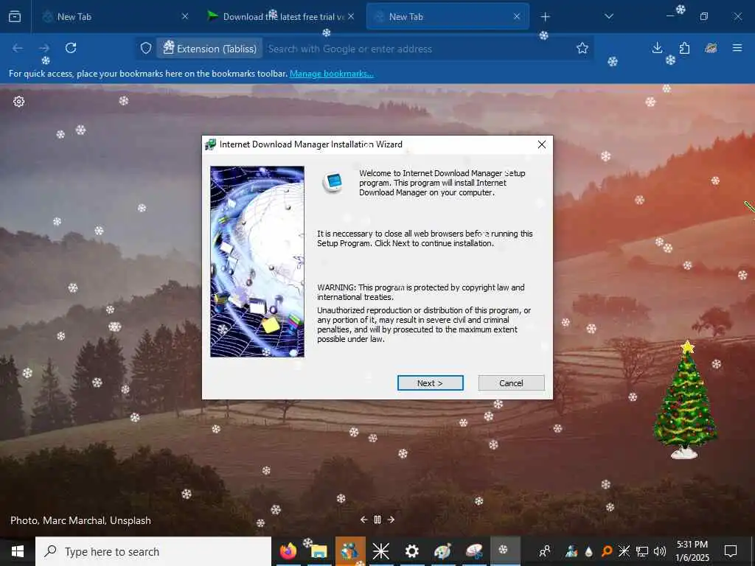Open tracking protection shield icon
This screenshot has height=566, width=755.
point(146,49)
